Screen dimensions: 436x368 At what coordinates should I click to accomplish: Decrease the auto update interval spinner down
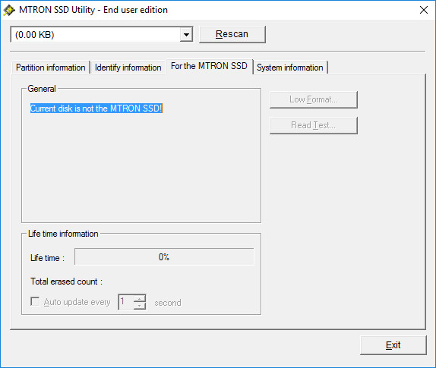[140, 306]
